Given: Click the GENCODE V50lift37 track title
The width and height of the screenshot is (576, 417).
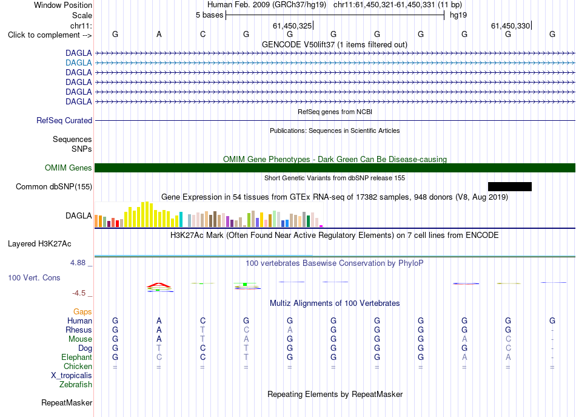Looking at the screenshot, I should pyautogui.click(x=335, y=44).
